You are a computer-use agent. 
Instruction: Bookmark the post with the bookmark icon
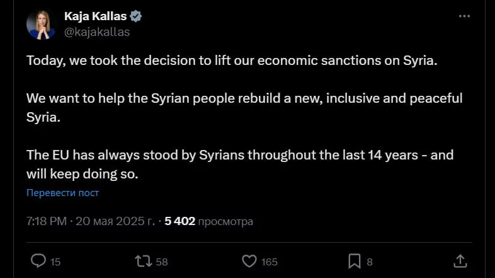click(x=355, y=261)
